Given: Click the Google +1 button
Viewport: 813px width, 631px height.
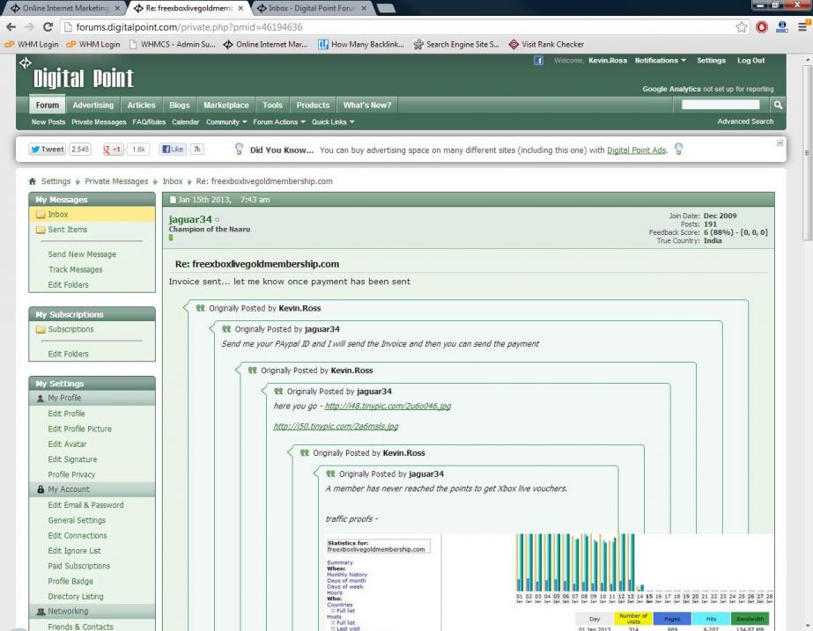Looking at the screenshot, I should (113, 150).
